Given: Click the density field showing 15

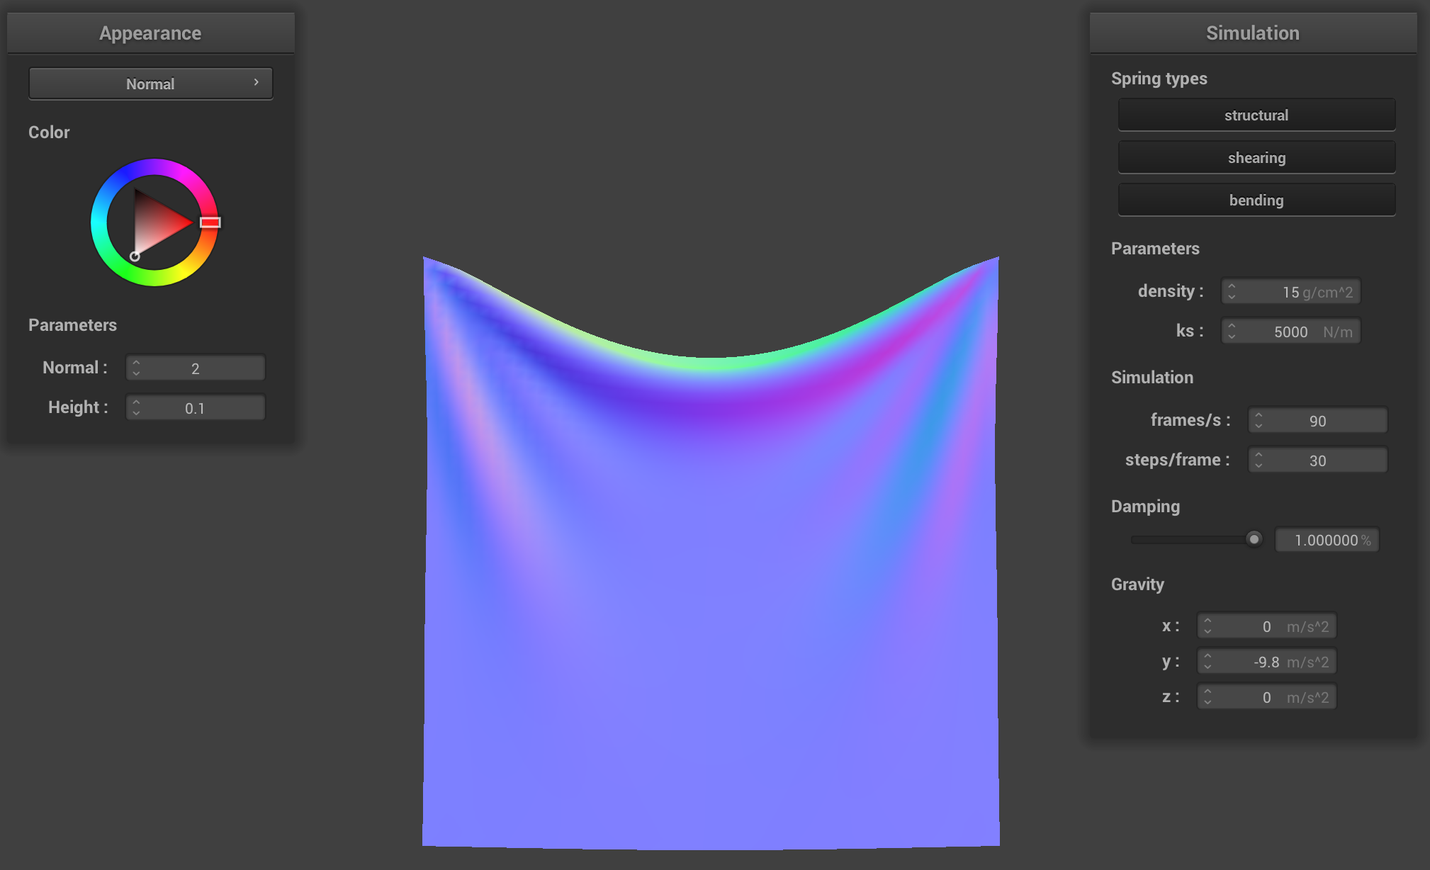Looking at the screenshot, I should click(x=1290, y=291).
